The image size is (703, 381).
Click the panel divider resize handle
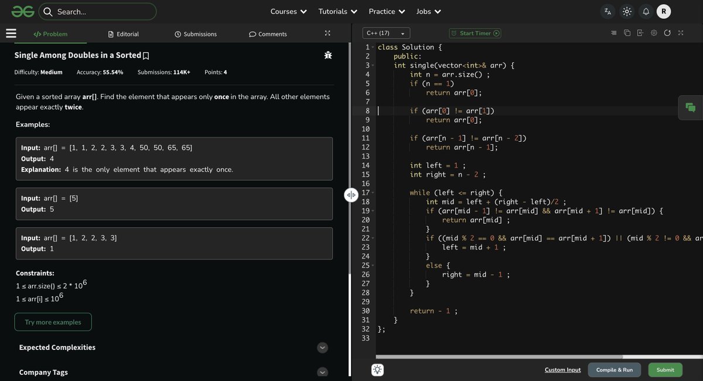351,195
